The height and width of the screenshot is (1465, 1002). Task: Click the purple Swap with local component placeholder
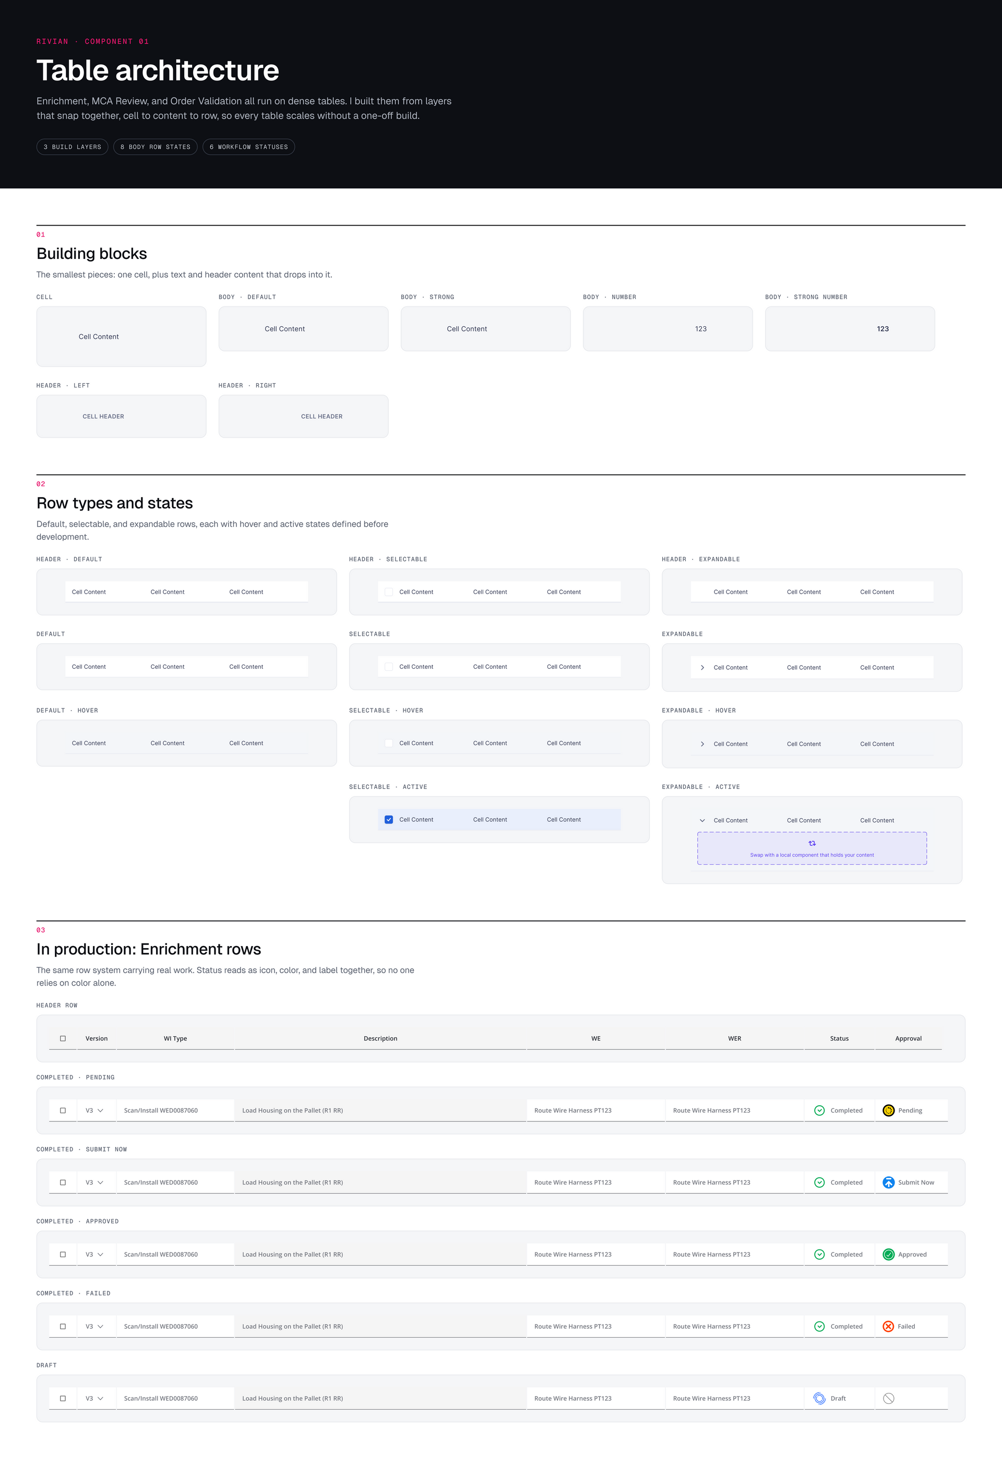click(812, 848)
